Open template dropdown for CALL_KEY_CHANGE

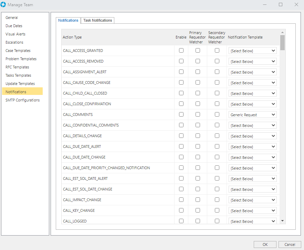tap(252, 211)
